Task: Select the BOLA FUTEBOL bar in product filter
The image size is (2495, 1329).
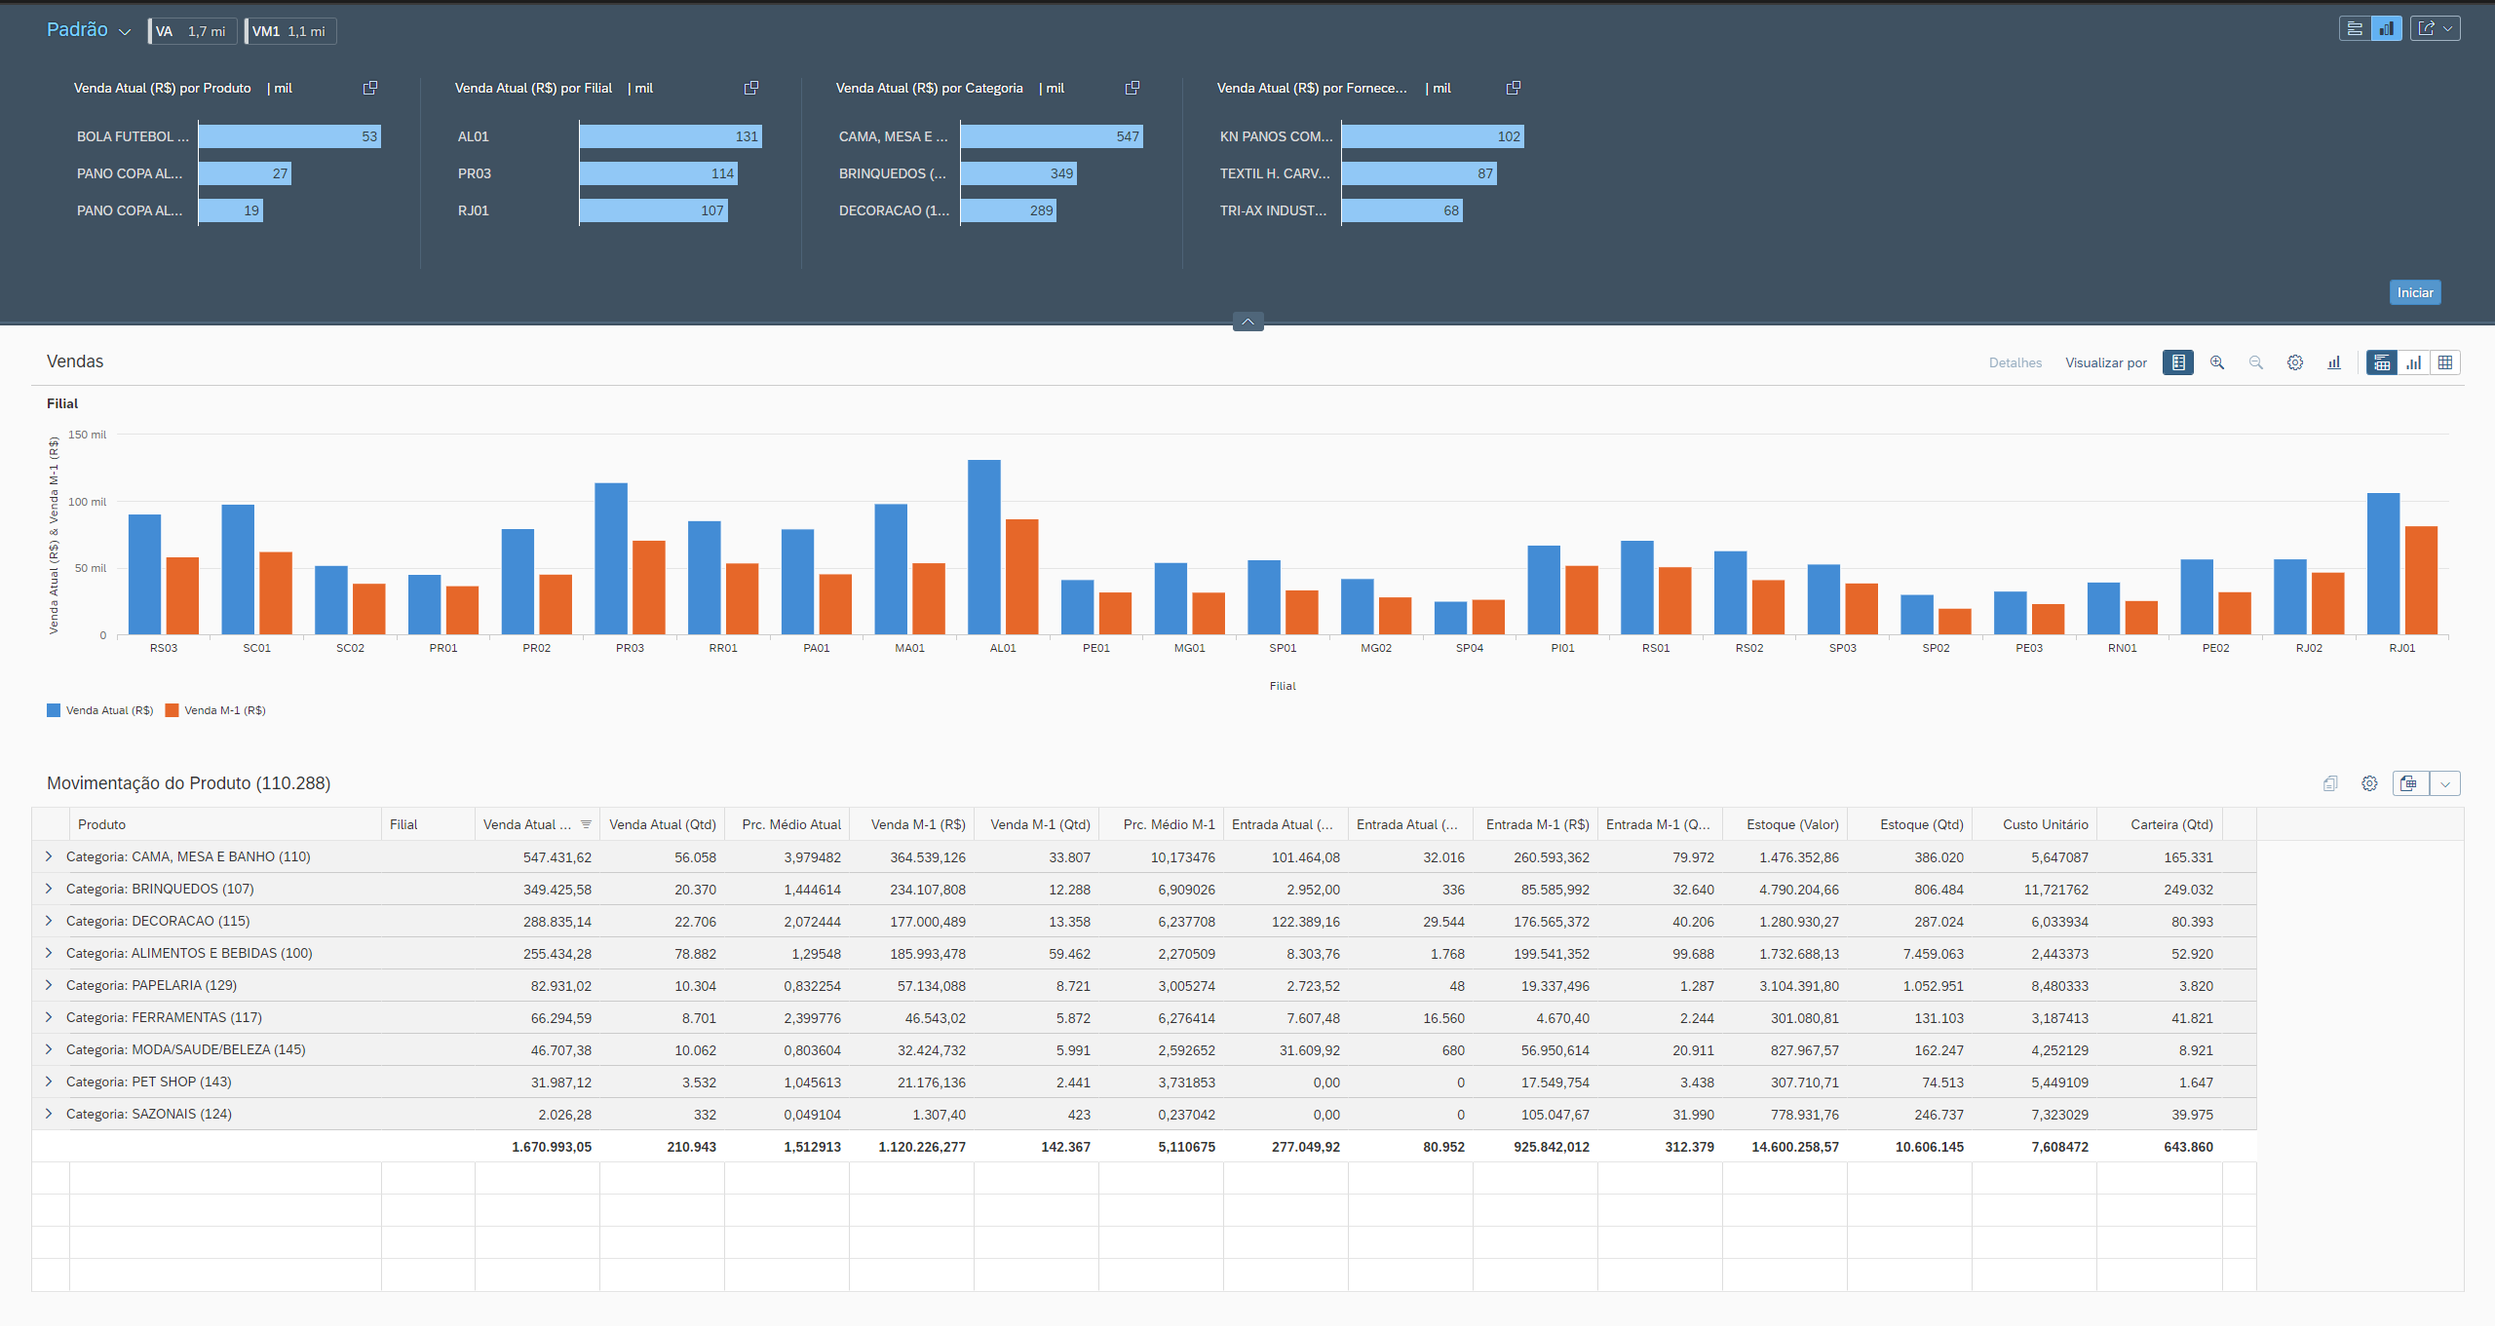Action: pyautogui.click(x=289, y=136)
